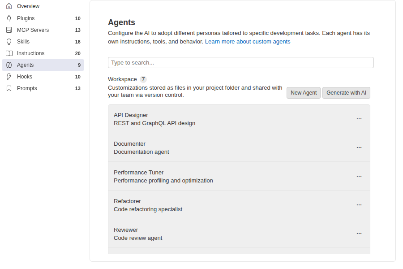Click the MCP Servers server icon

pyautogui.click(x=9, y=30)
